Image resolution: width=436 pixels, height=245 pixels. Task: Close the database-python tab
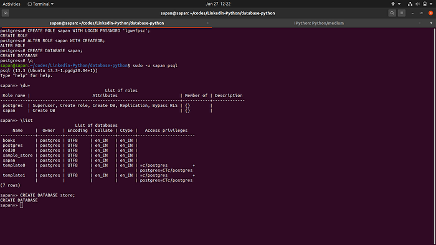207,23
